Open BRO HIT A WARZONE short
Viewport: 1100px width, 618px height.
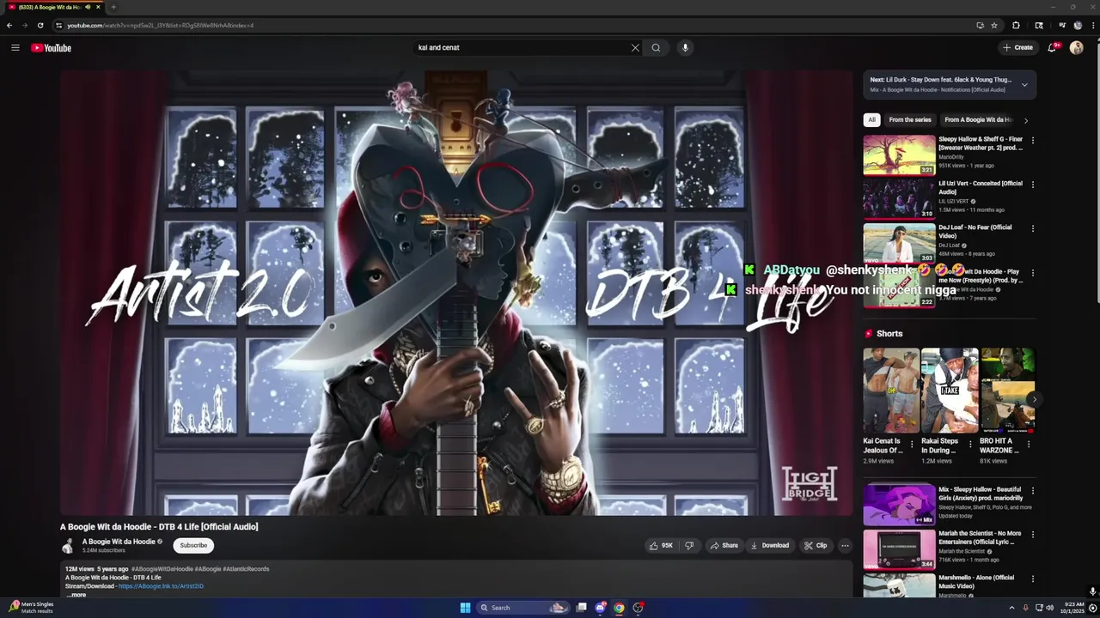point(1007,391)
